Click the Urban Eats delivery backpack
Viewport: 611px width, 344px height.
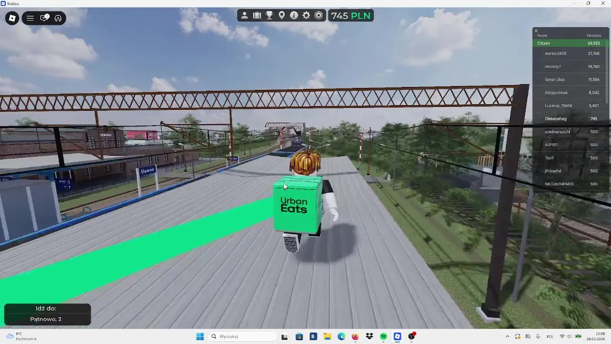(x=297, y=204)
